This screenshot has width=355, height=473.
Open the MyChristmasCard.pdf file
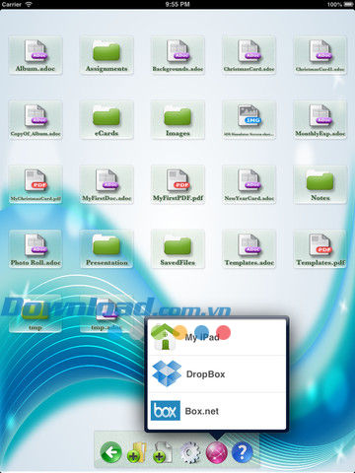coord(35,185)
